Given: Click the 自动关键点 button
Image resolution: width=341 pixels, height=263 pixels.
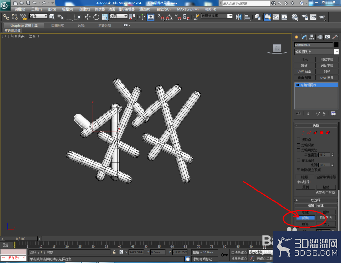Looking at the screenshot, I should pos(239,252).
